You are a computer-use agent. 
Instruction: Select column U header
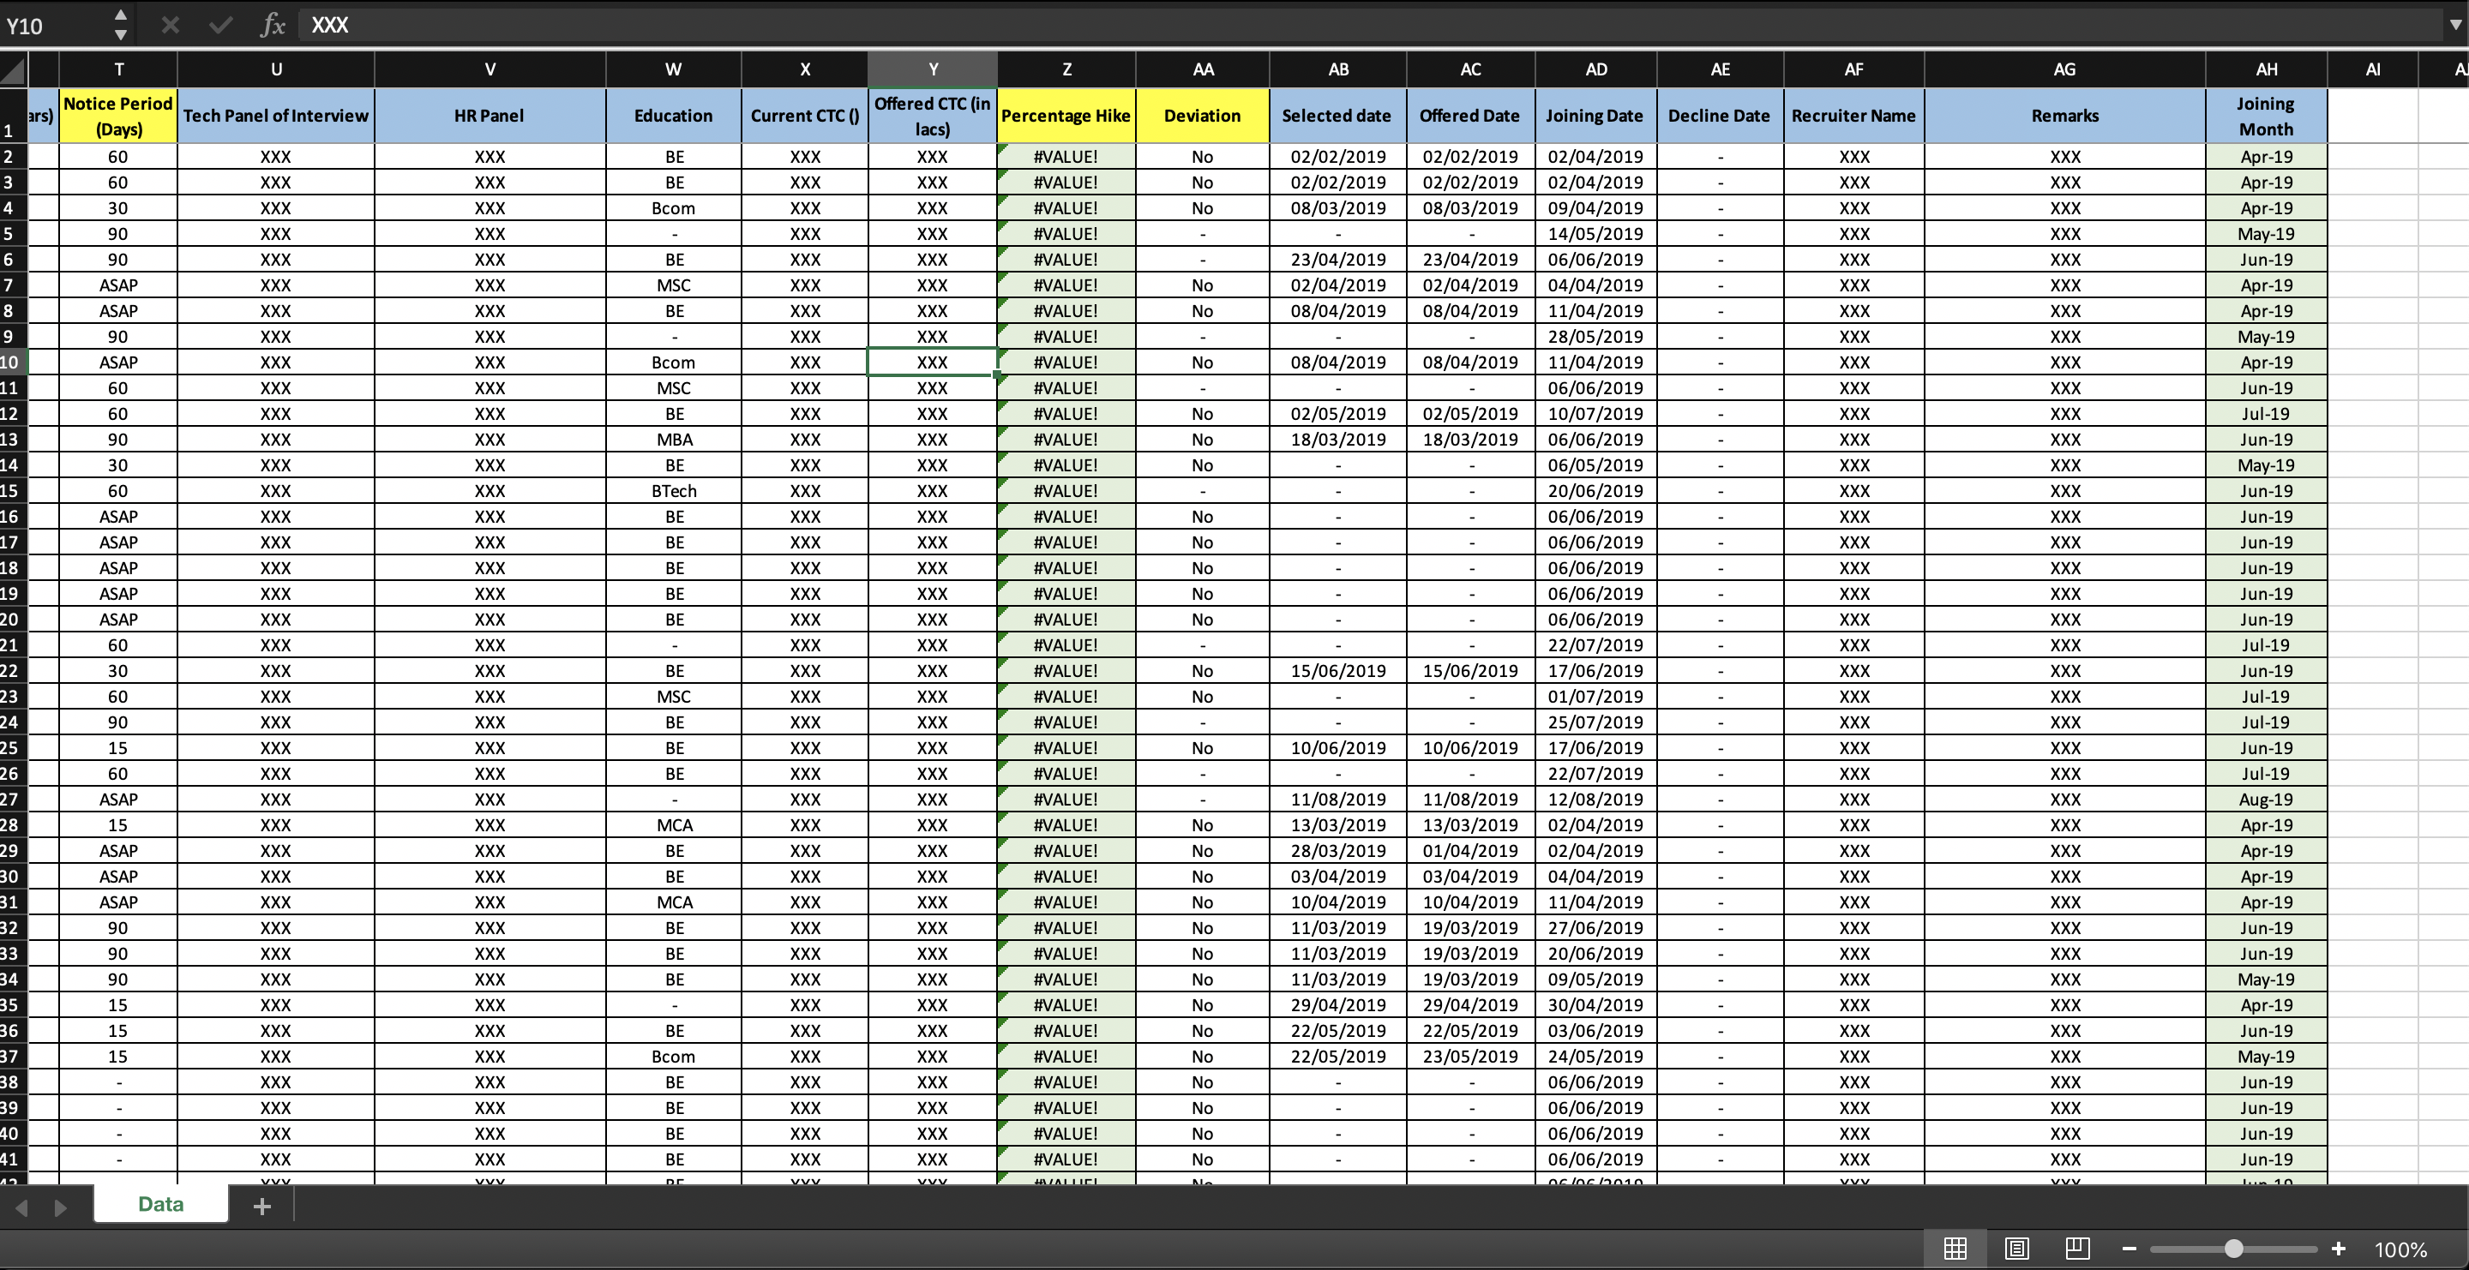coord(276,69)
